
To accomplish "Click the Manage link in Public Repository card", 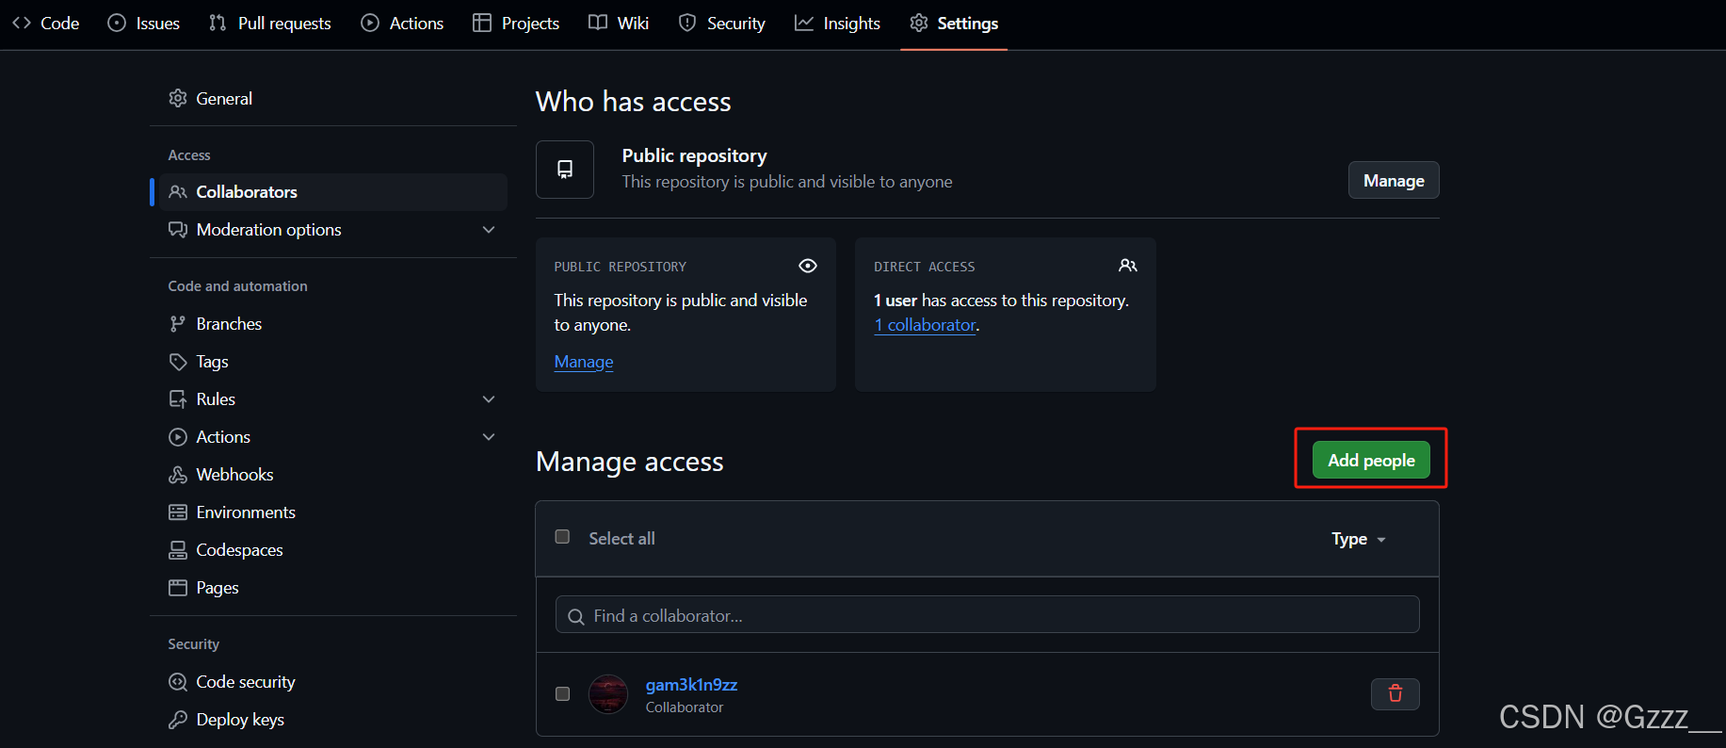I will coord(584,361).
